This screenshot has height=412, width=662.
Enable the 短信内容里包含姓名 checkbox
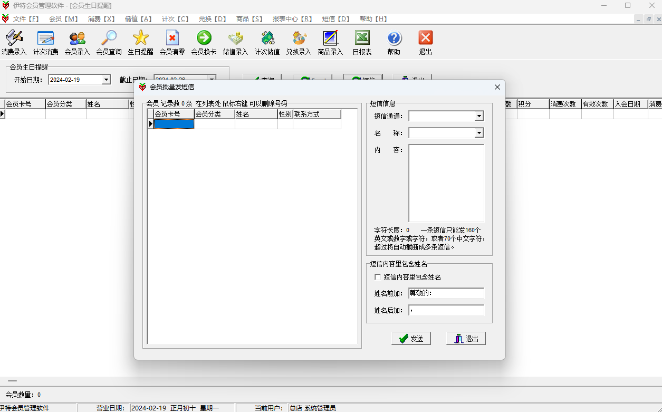tap(377, 277)
